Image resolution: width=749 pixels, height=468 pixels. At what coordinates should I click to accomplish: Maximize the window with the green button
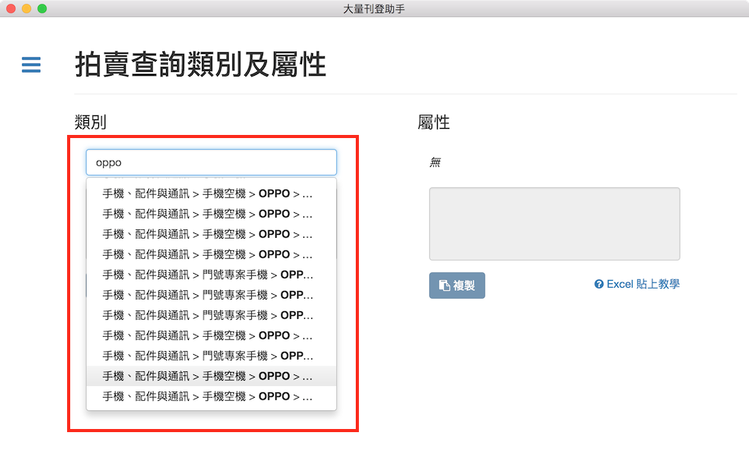tap(42, 9)
